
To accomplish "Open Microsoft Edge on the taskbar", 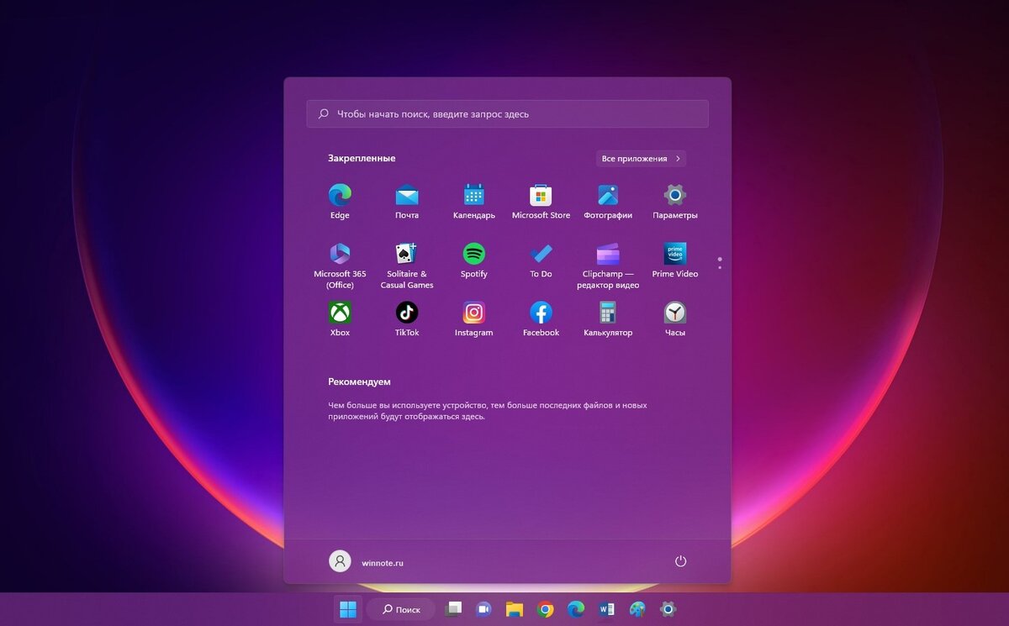I will (x=576, y=609).
